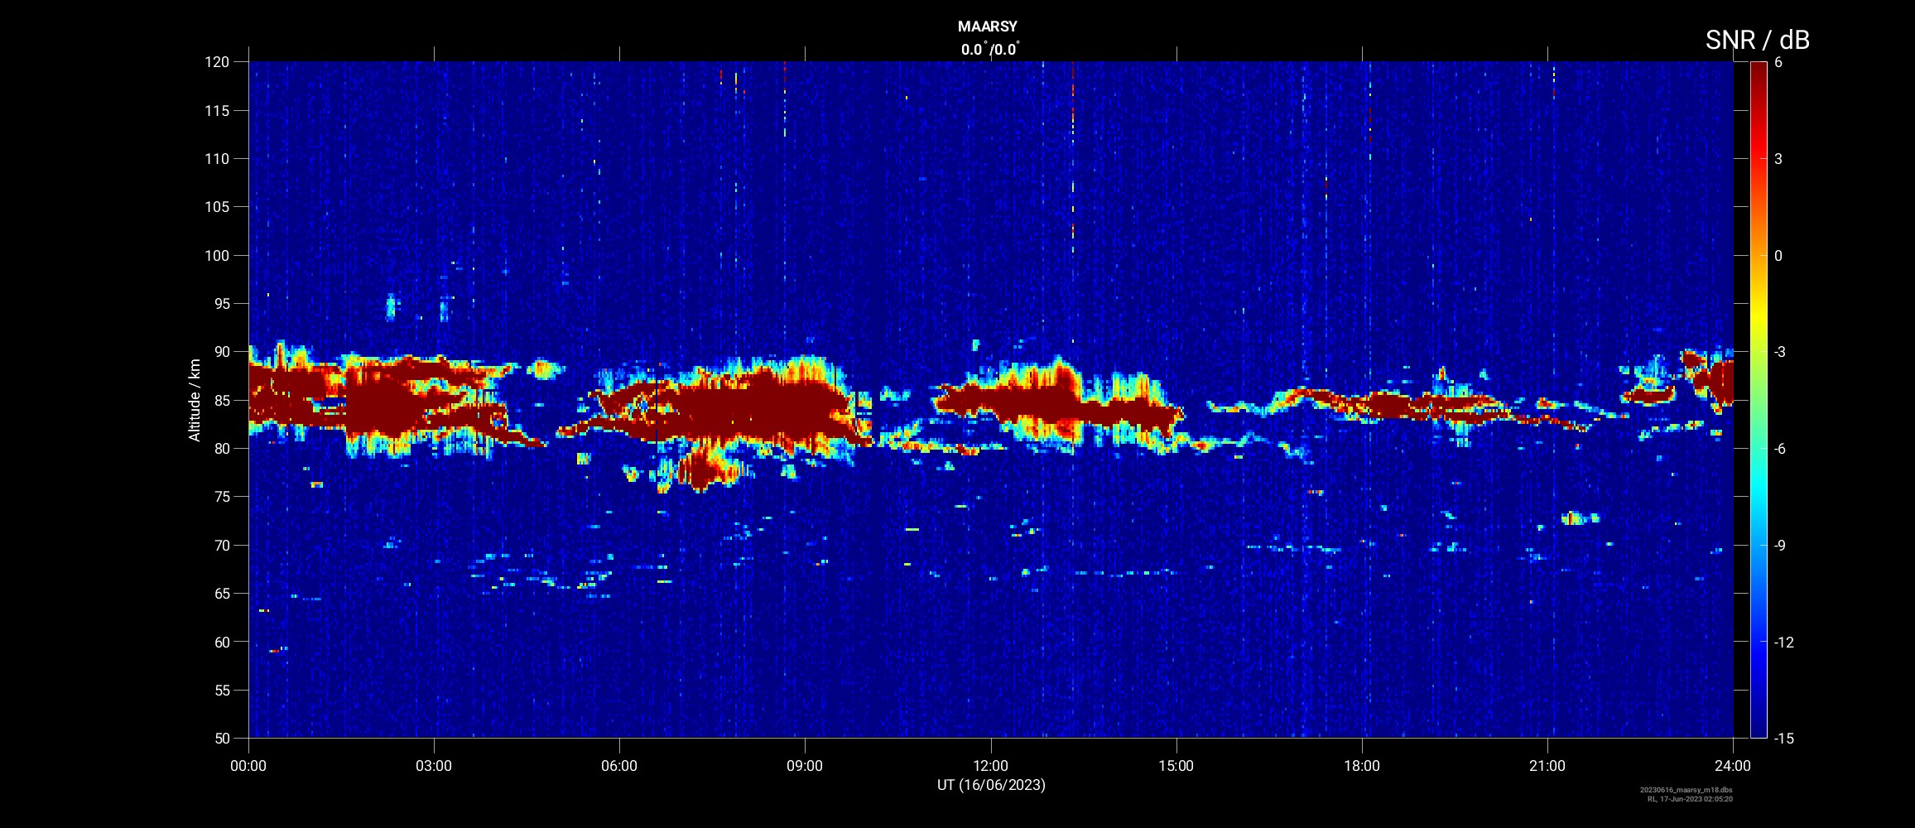This screenshot has width=1915, height=828.
Task: Select the 100 altitude tick label
Action: coord(217,255)
